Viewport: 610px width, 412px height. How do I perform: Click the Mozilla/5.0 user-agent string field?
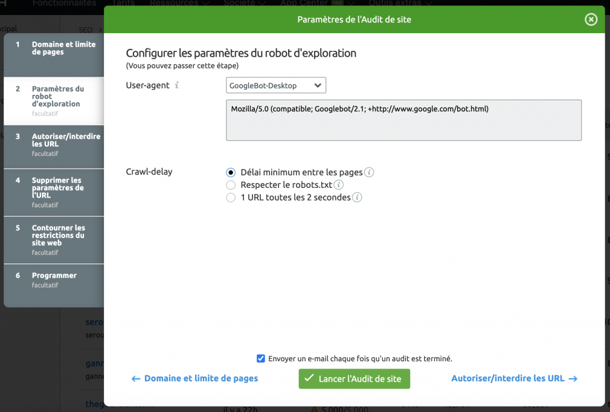tap(403, 120)
